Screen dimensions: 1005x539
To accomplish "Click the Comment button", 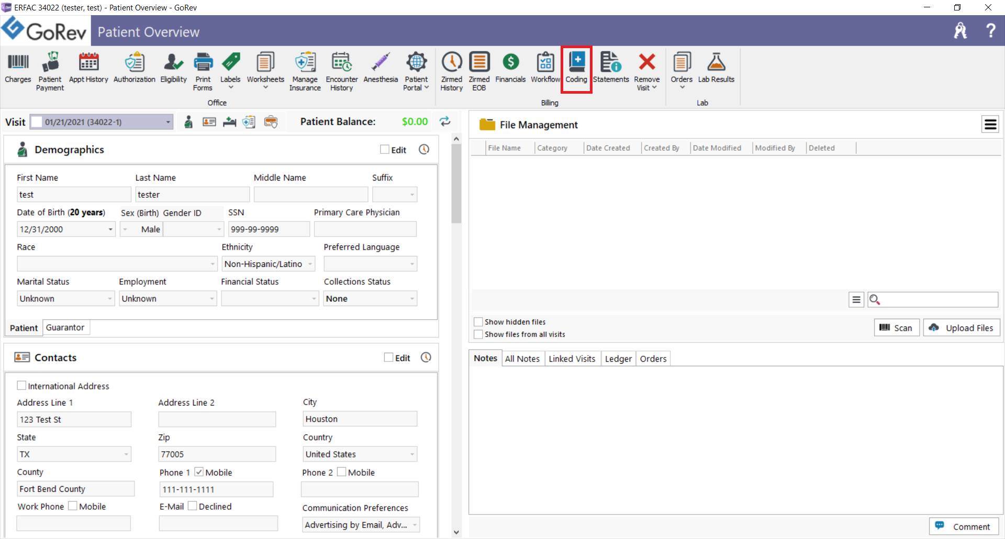I will (x=964, y=526).
